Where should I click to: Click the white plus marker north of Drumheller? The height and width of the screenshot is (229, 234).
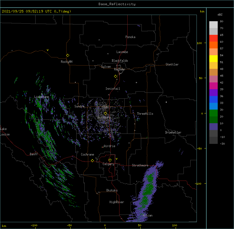coord(166,102)
